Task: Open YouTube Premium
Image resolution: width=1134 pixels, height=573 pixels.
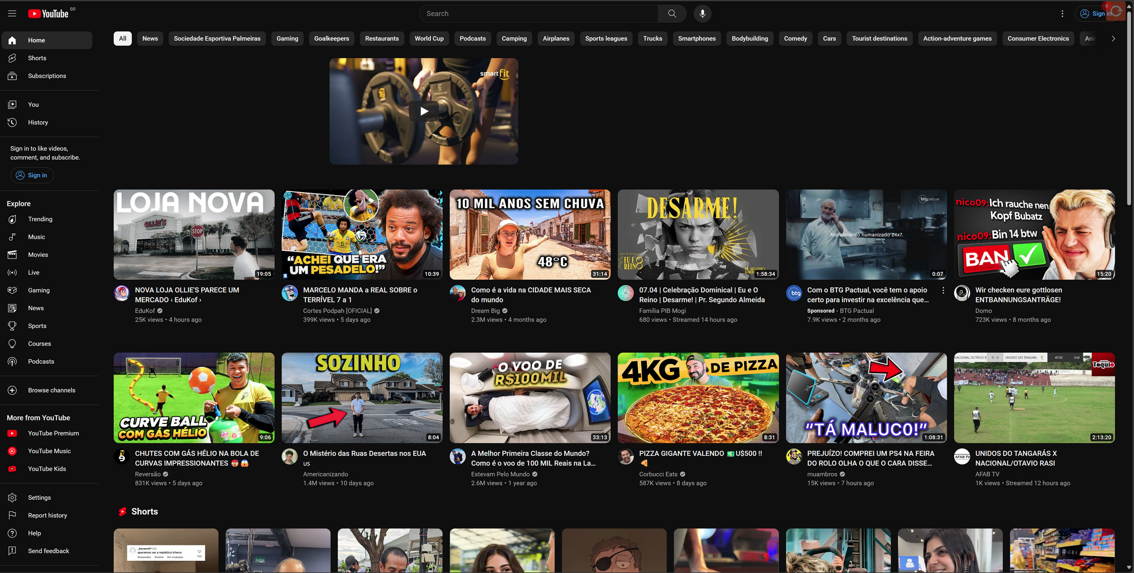Action: coord(47,433)
